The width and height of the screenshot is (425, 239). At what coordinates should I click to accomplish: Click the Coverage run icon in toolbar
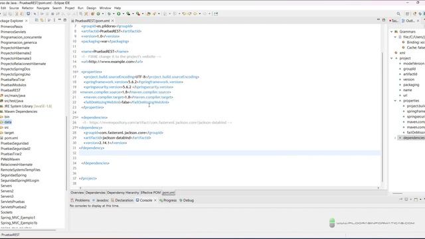coord(128,13)
